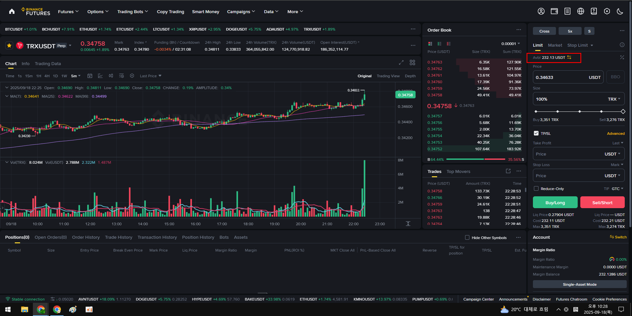The height and width of the screenshot is (316, 632).
Task: Expand the 5m chart interval dropdown
Action: [x=76, y=76]
